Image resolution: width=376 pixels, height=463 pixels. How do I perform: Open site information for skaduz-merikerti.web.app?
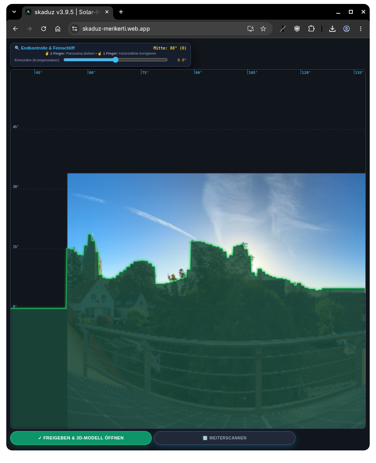click(75, 29)
